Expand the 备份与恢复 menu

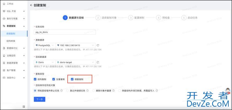click(x=24, y=19)
